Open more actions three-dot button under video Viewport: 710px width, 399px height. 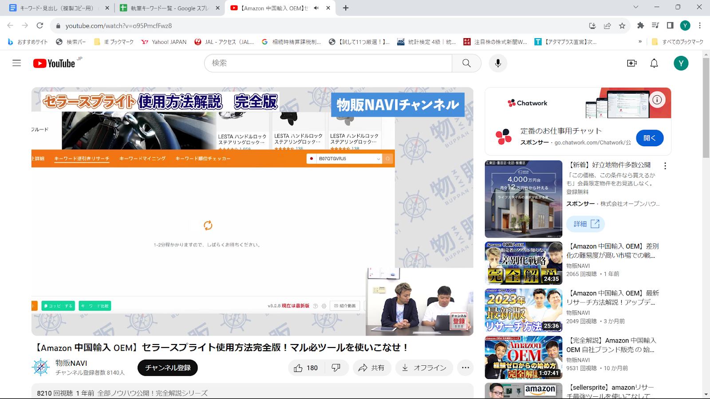465,368
